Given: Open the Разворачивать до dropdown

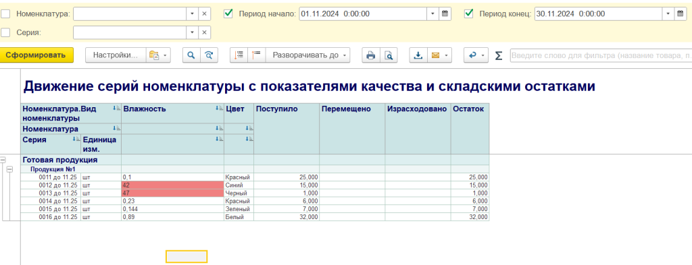Looking at the screenshot, I should tap(307, 55).
